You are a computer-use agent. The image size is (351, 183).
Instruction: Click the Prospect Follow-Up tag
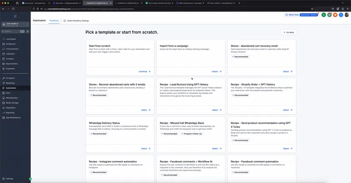tap(191, 134)
